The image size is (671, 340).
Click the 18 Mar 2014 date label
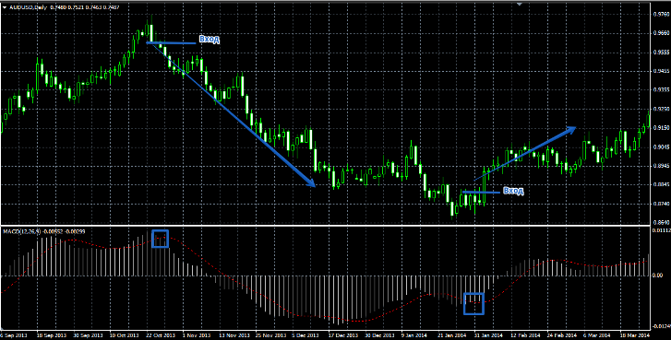point(635,336)
